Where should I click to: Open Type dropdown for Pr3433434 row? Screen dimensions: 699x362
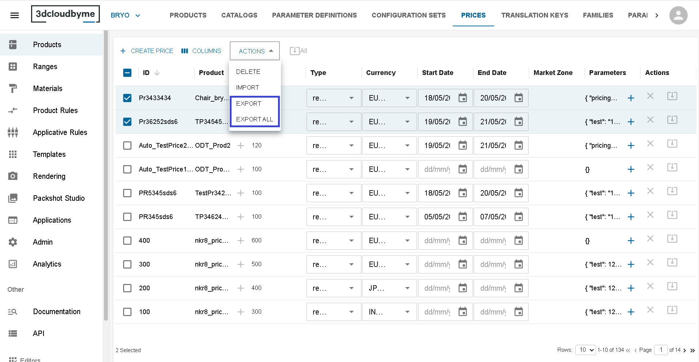pos(334,98)
